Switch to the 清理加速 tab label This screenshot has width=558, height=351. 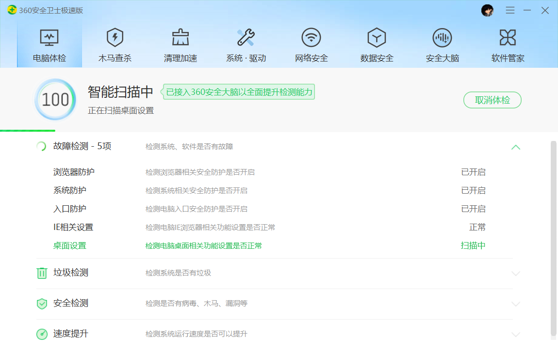pyautogui.click(x=181, y=58)
